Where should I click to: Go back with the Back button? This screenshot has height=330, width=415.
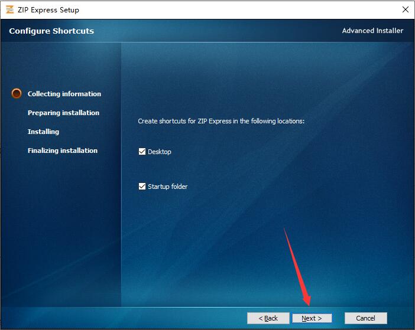(268, 318)
